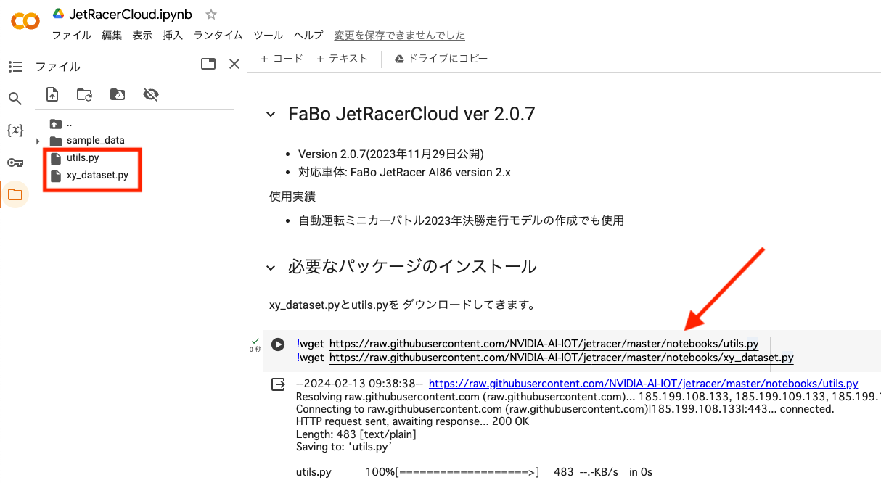Open the ファイル menu
The image size is (881, 483).
point(71,35)
